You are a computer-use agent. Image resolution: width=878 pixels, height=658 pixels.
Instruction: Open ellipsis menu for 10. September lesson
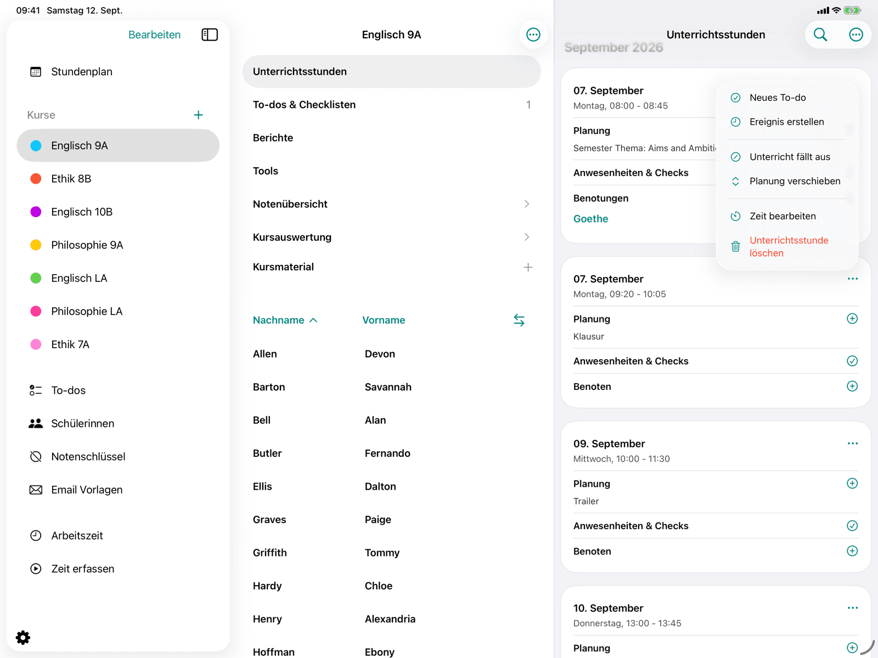(852, 608)
